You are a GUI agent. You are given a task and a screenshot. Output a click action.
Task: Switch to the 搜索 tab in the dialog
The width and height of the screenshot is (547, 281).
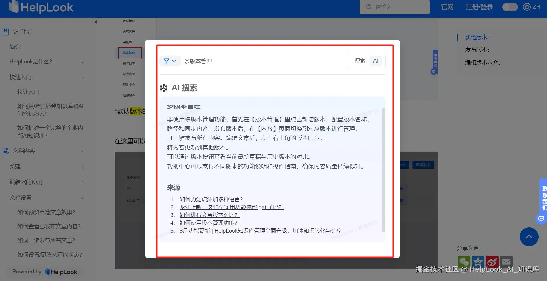(360, 61)
